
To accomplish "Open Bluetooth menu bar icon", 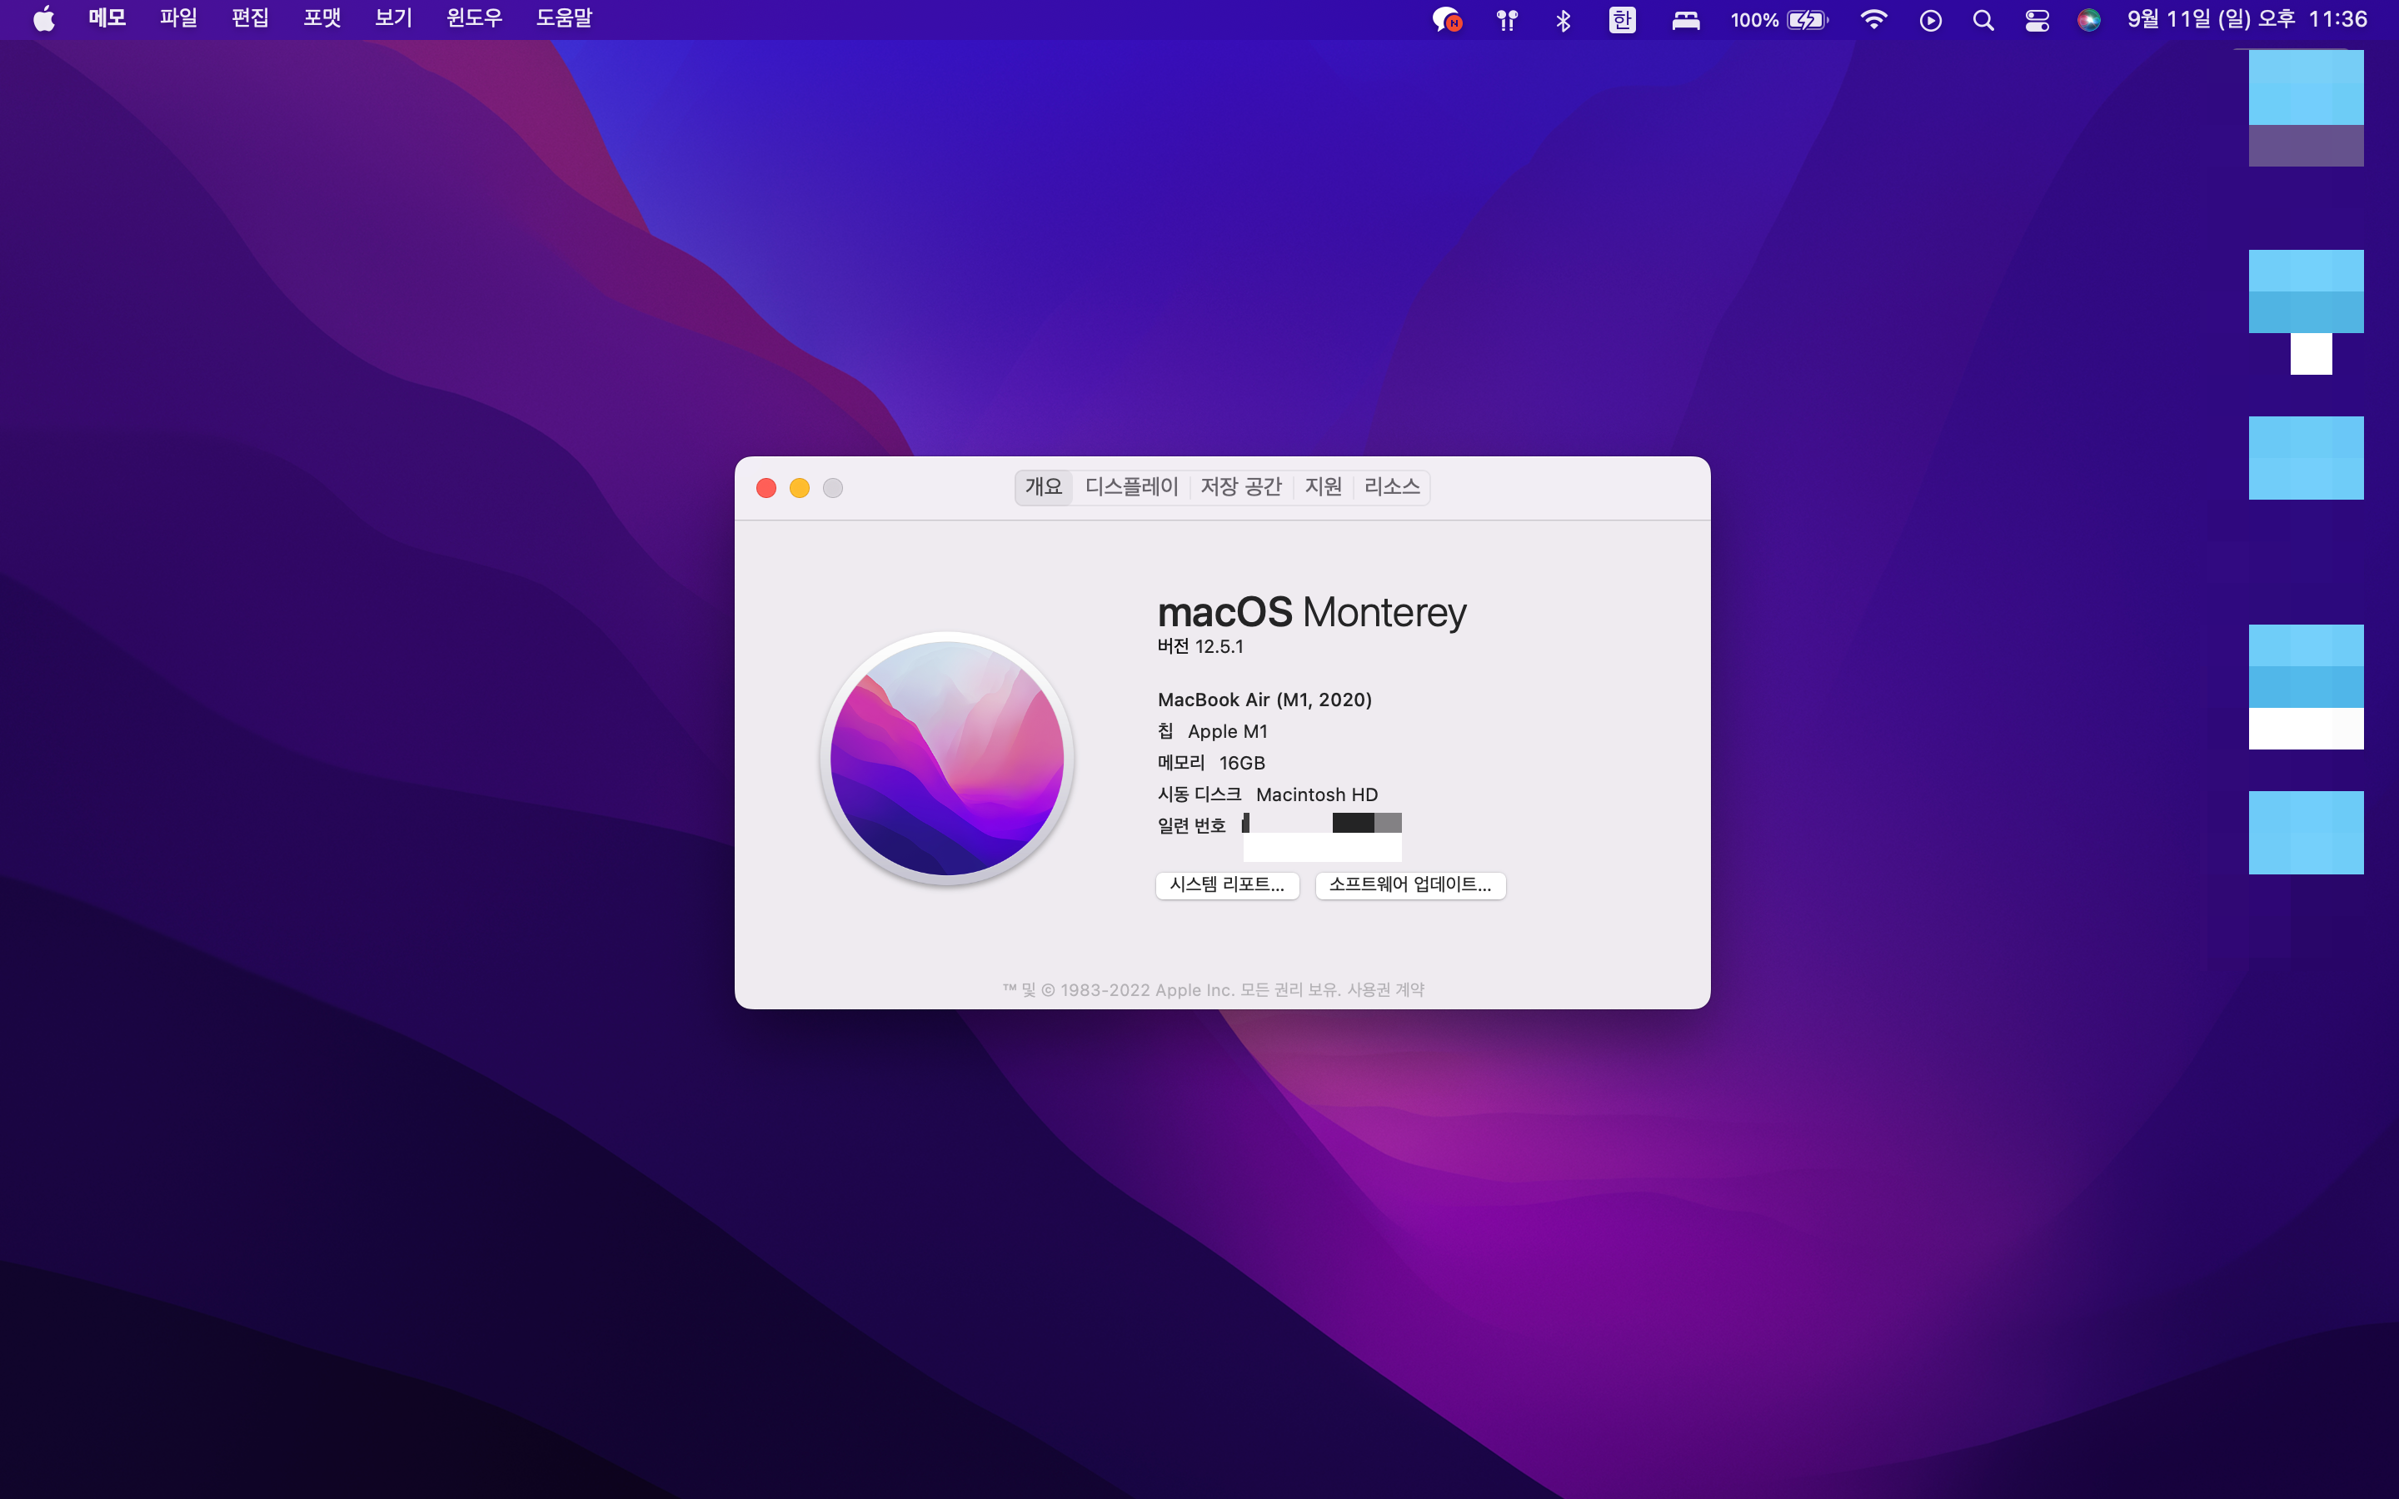I will (x=1564, y=20).
